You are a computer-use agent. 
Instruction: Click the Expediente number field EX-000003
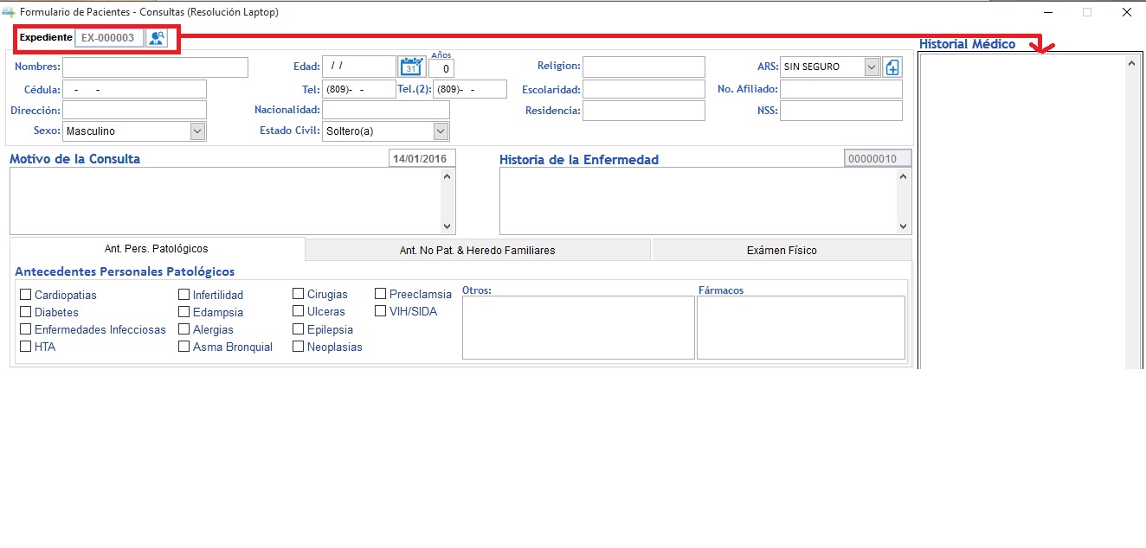pyautogui.click(x=110, y=38)
